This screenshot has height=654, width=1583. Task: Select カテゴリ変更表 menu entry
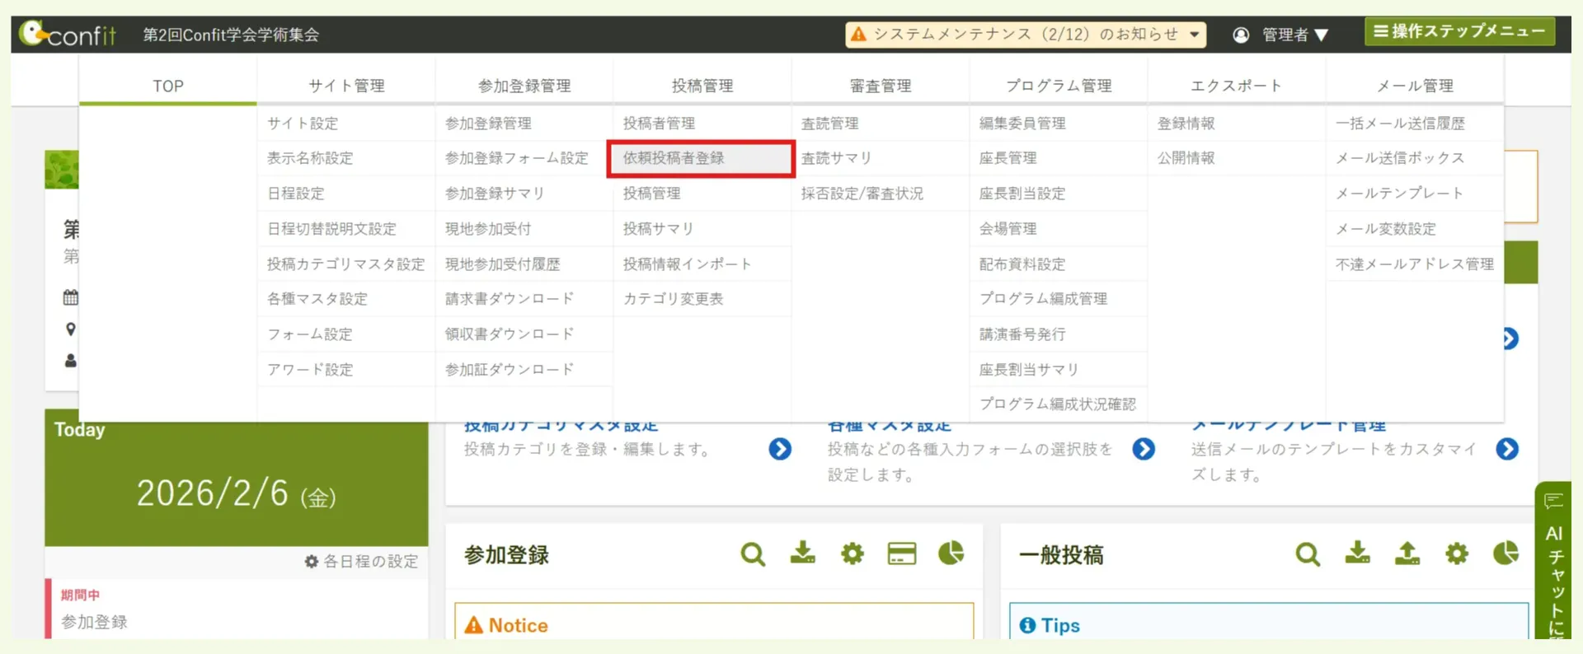[702, 299]
